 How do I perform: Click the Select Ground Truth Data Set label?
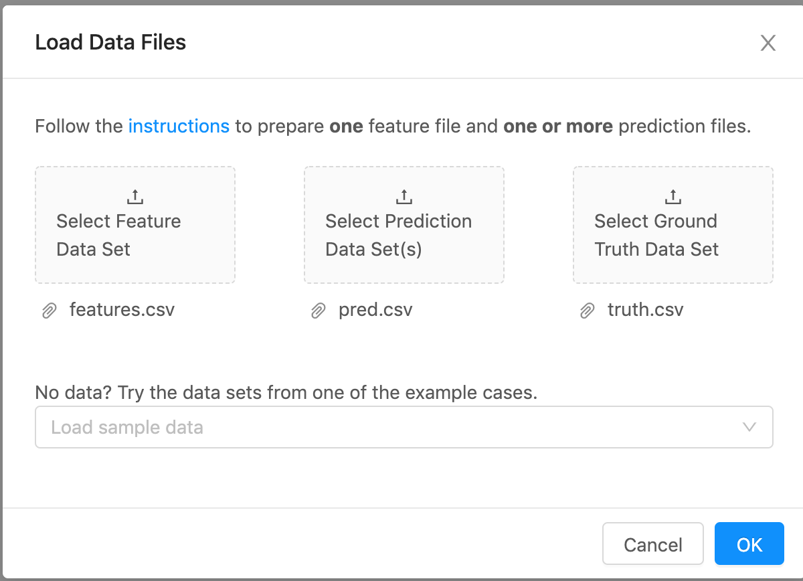click(x=656, y=235)
